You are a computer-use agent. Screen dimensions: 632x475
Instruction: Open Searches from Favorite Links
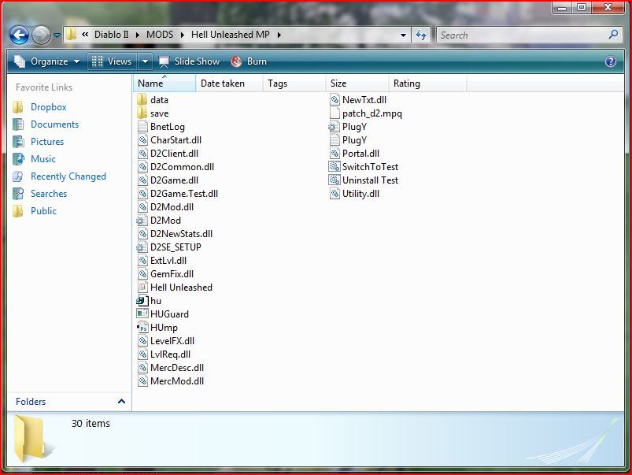(x=39, y=194)
